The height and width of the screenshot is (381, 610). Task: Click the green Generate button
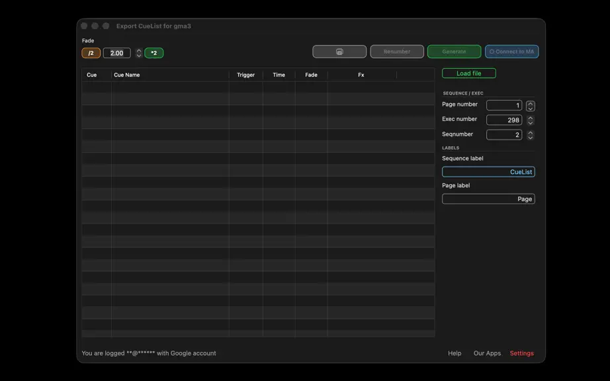pyautogui.click(x=454, y=52)
